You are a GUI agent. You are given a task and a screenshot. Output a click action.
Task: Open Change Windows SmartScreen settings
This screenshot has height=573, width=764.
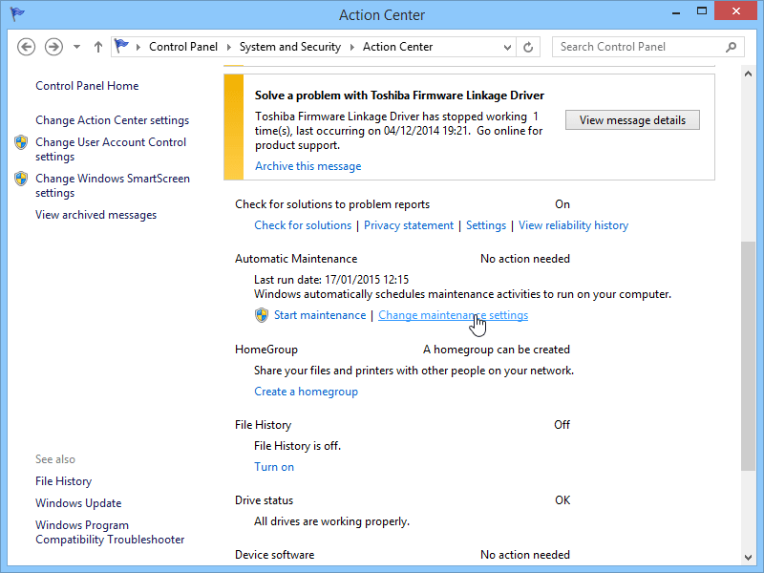[x=113, y=185]
